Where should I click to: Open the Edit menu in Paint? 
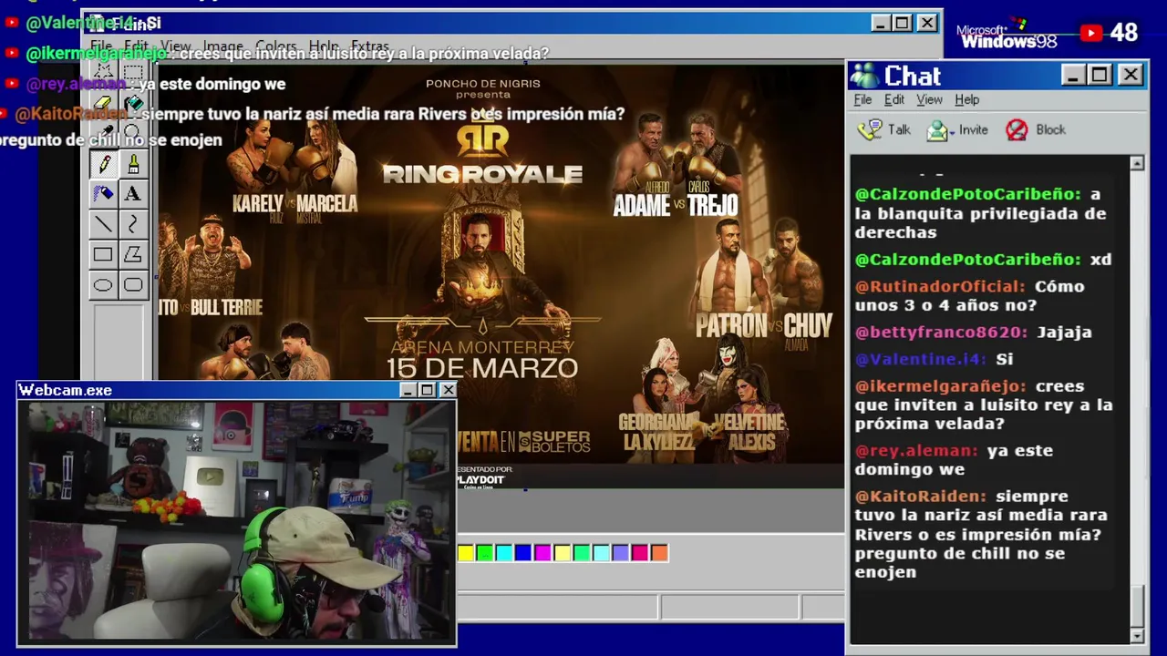tap(136, 46)
